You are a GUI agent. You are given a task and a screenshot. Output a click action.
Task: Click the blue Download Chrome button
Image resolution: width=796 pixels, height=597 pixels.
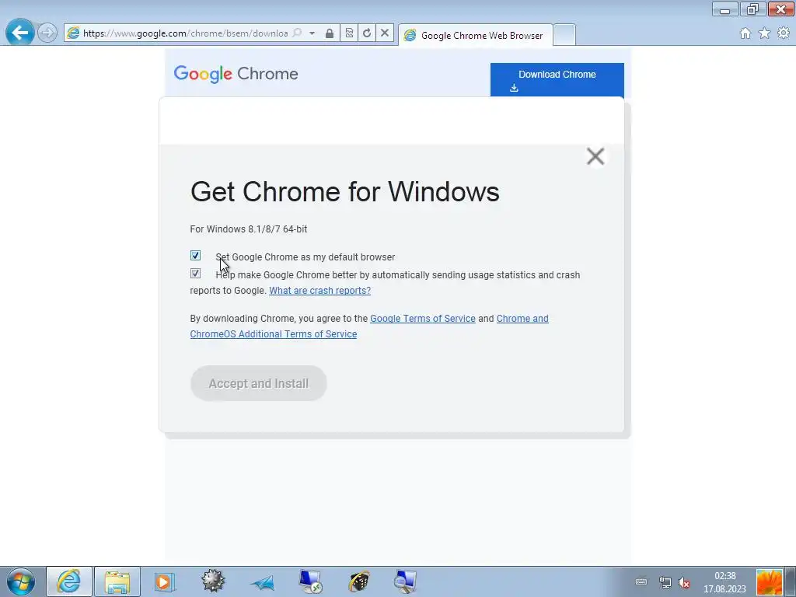tap(557, 80)
